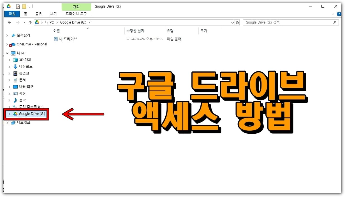Switch to the 보기 ribbon tab
Screen dimensions: 345x197
pos(53,13)
